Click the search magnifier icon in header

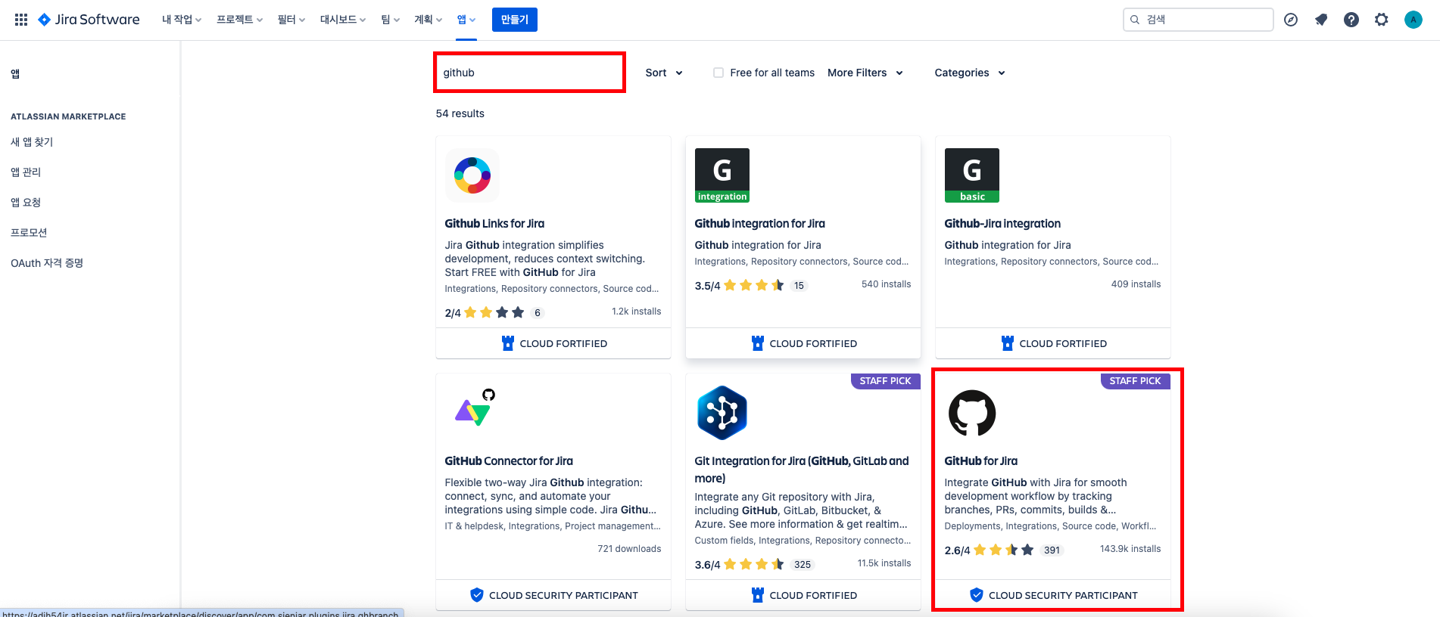click(1135, 20)
